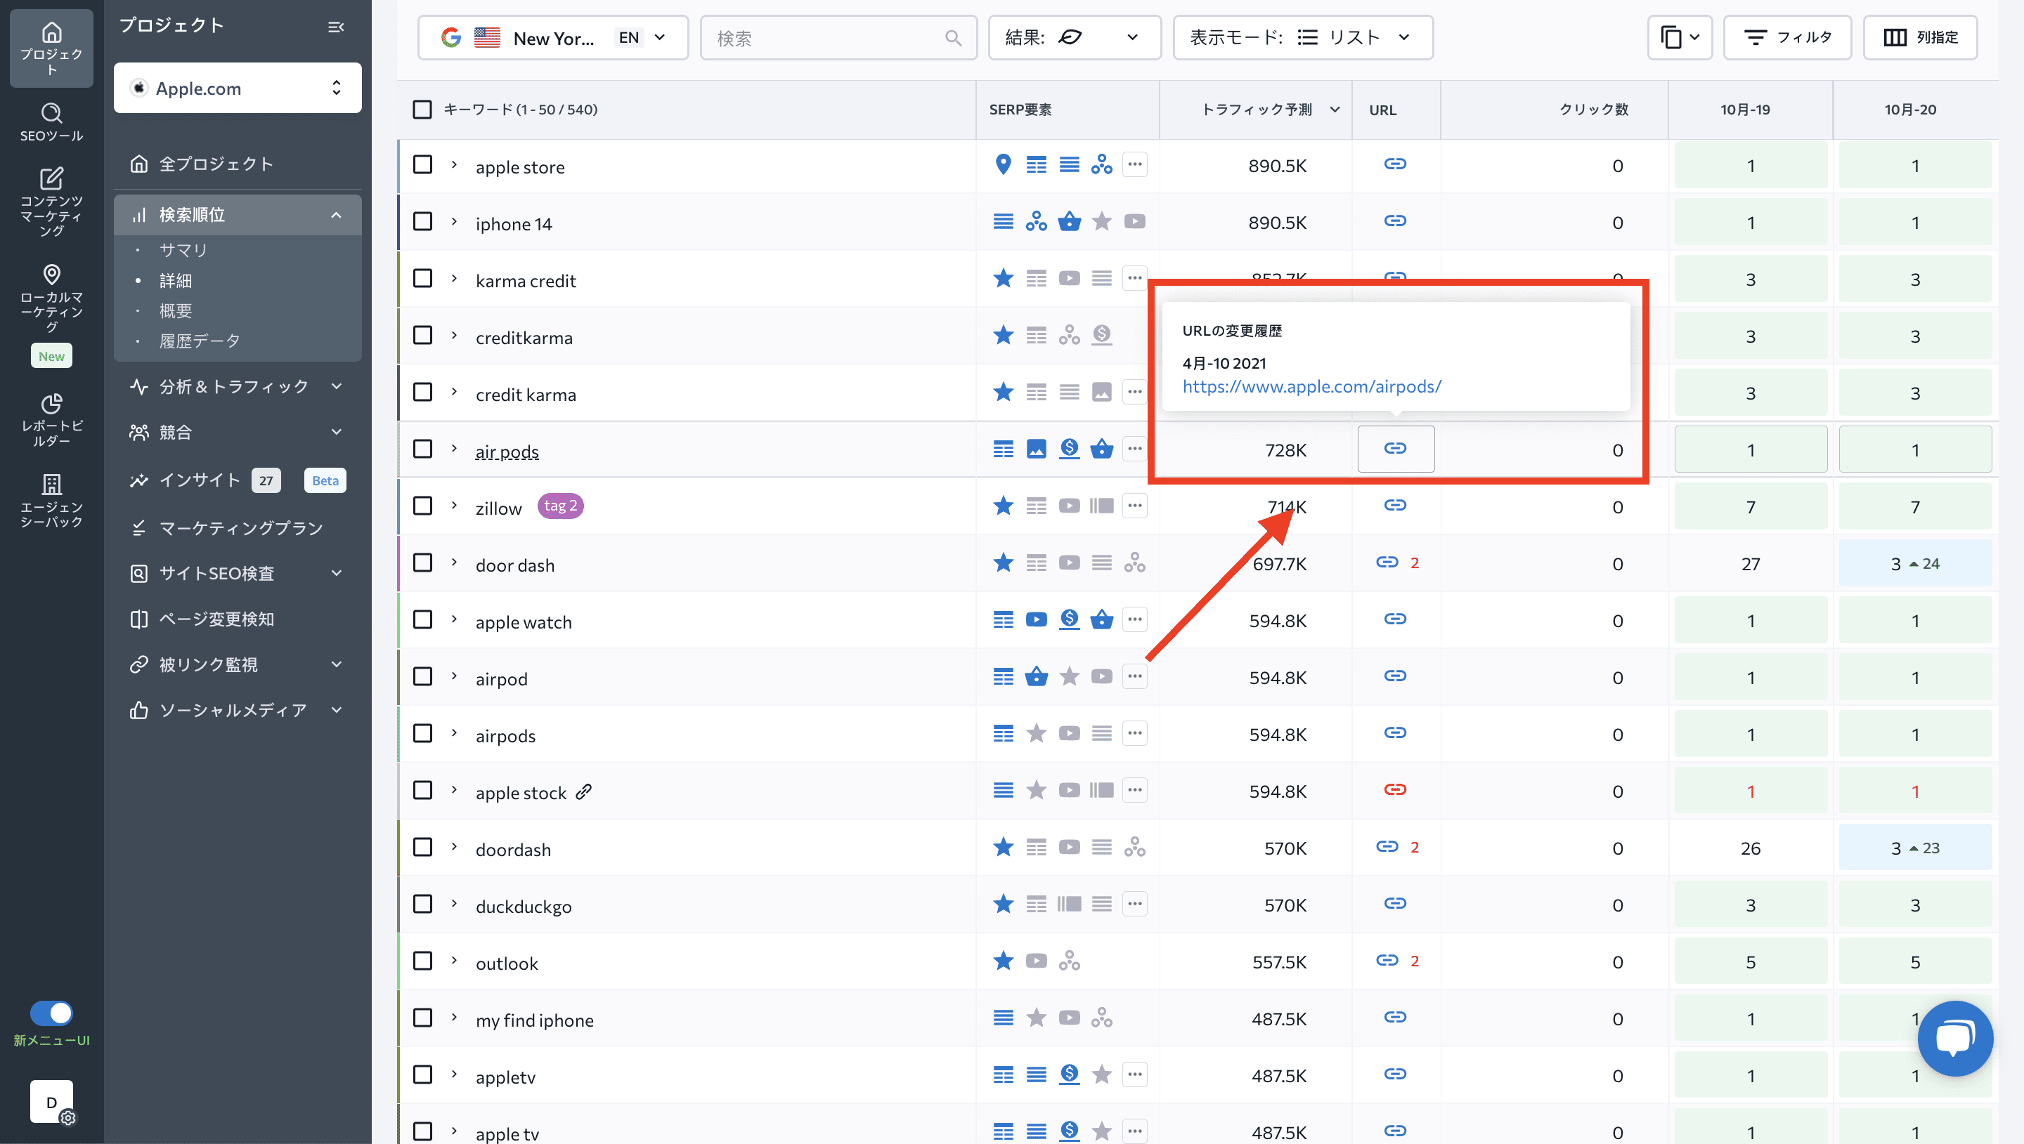Open the live chat bubble
Viewport: 2024px width, 1144px height.
click(x=1955, y=1038)
